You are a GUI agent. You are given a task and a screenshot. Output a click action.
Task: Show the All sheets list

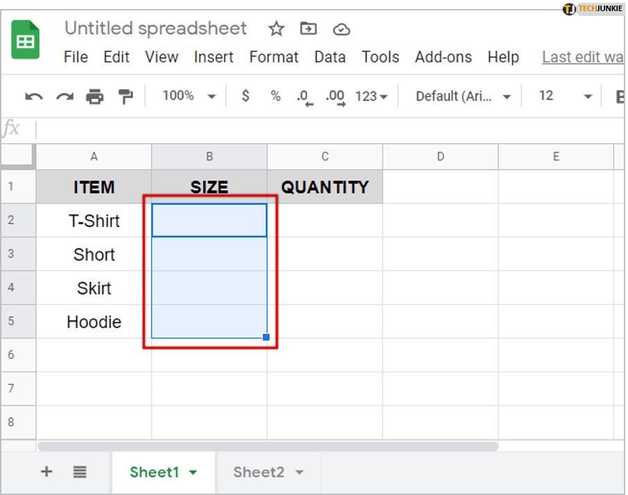click(80, 472)
